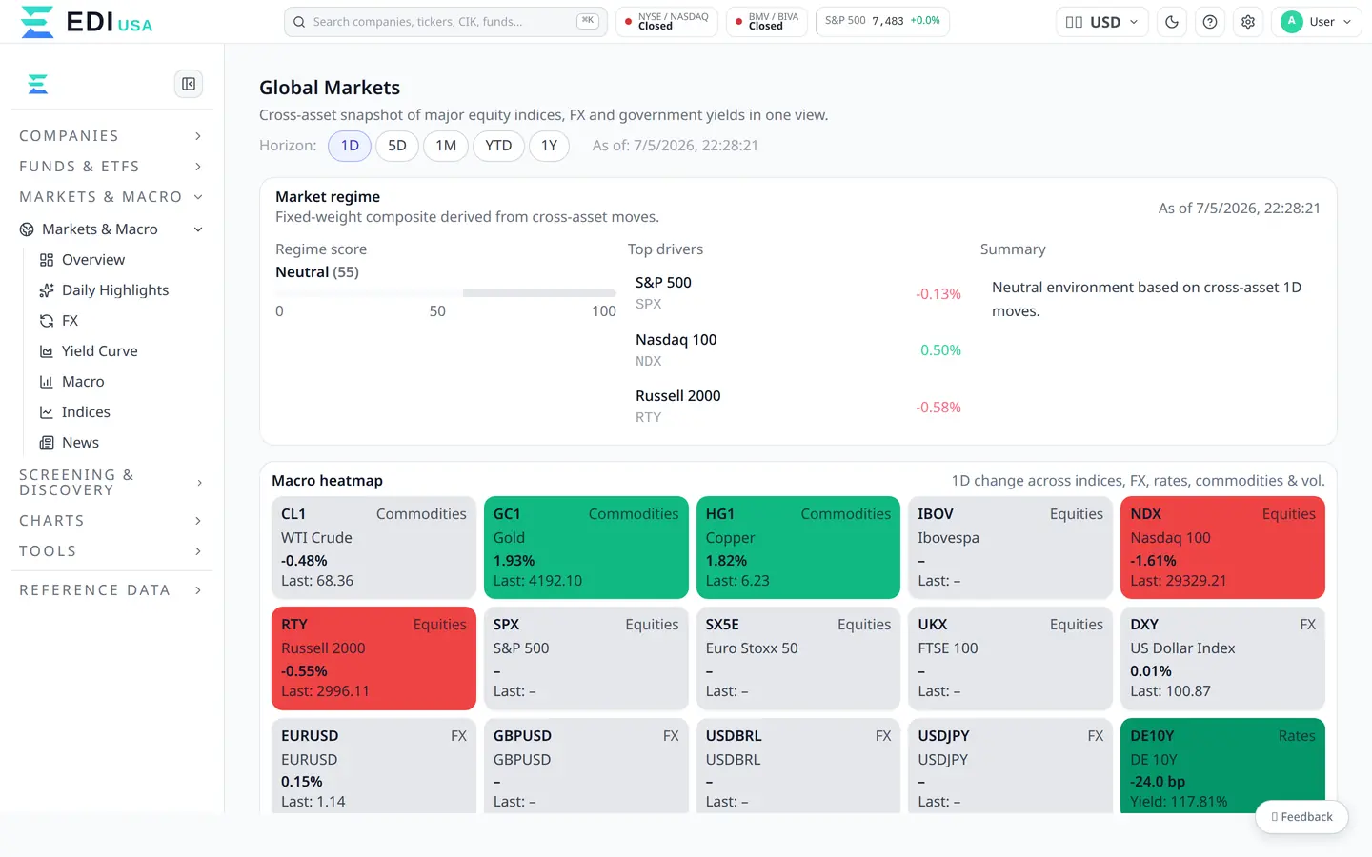The image size is (1372, 857).
Task: Click the red RTY Russell 2000 tile
Action: tap(373, 658)
